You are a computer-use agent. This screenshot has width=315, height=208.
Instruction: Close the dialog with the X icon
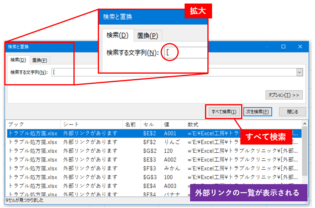[300, 47]
